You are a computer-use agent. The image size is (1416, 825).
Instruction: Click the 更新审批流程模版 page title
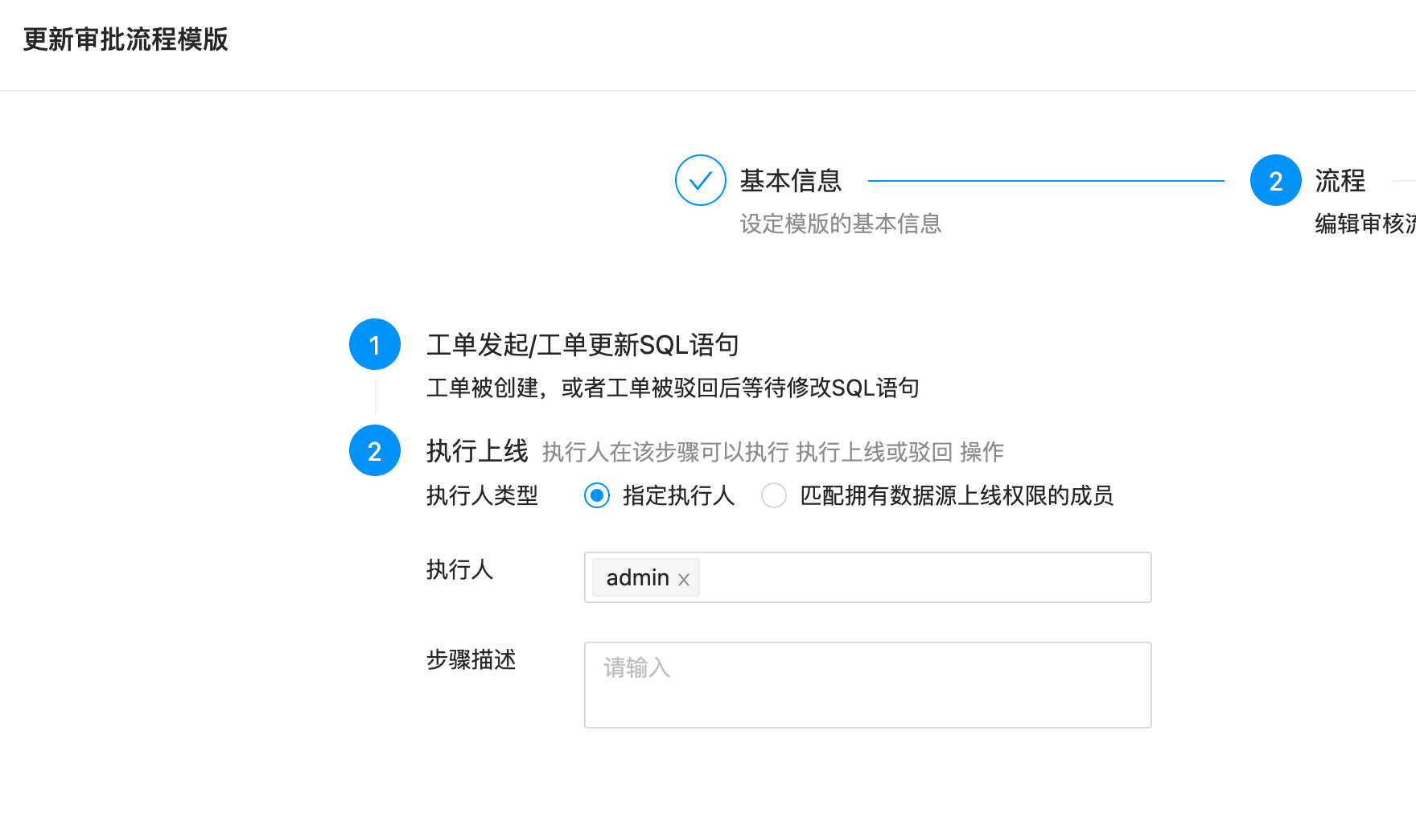[x=126, y=39]
